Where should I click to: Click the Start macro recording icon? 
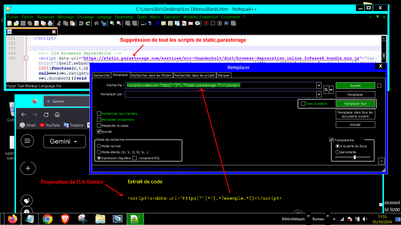click(206, 23)
